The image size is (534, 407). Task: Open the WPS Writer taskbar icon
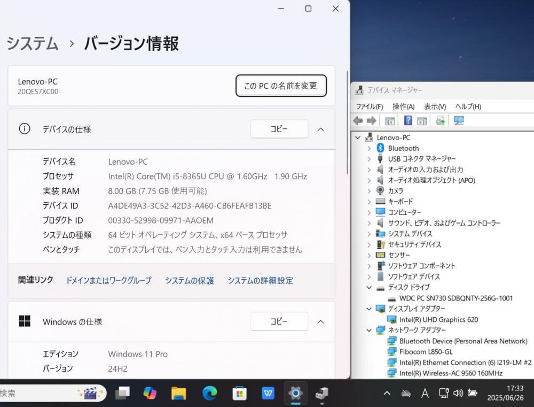pyautogui.click(x=268, y=393)
